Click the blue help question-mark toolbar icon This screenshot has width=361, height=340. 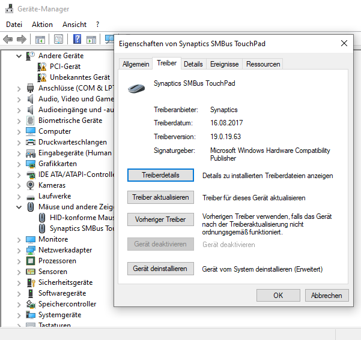(x=77, y=39)
